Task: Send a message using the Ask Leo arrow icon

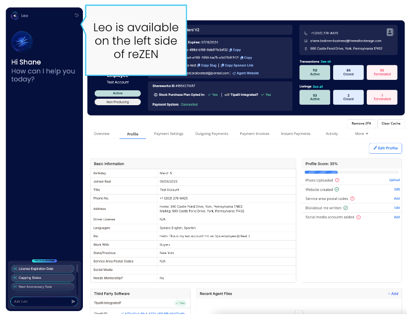Action: (x=73, y=302)
